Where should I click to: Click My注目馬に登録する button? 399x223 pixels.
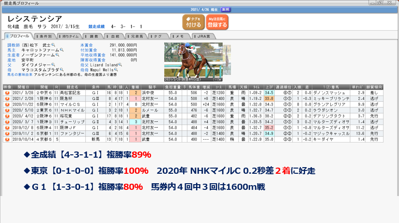[217, 22]
